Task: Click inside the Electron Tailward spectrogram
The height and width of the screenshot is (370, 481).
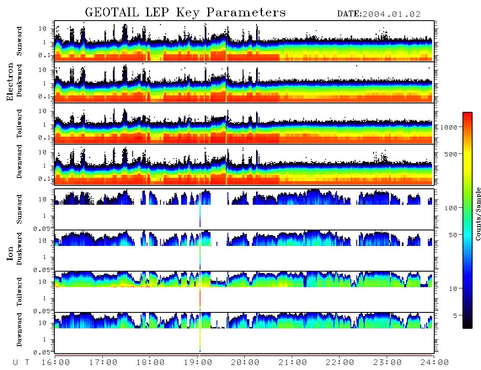Action: point(244,124)
